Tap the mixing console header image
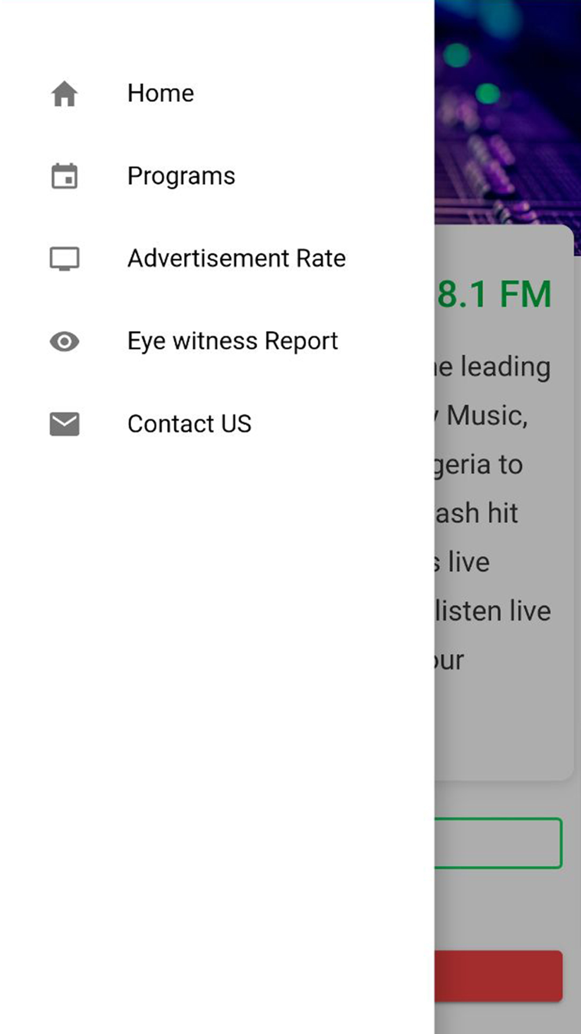Screen dimensions: 581x1034 click(507, 113)
